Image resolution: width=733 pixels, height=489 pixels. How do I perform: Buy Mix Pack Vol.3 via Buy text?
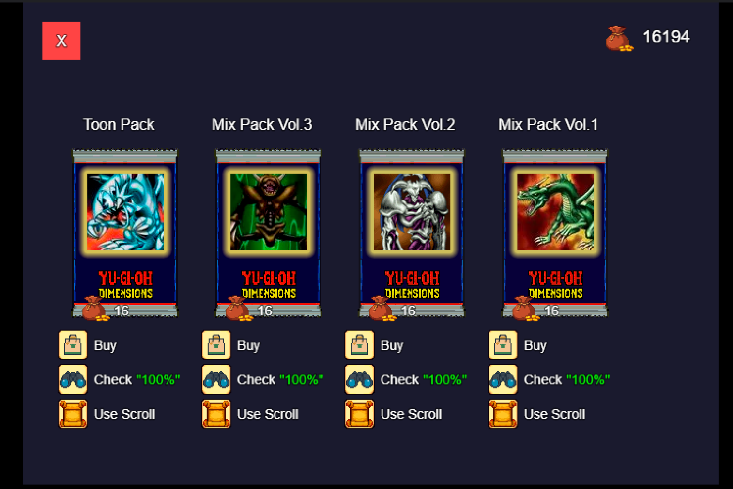click(x=249, y=345)
